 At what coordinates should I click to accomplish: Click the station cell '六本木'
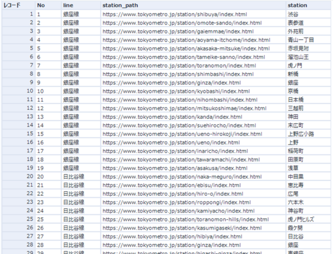click(309, 202)
